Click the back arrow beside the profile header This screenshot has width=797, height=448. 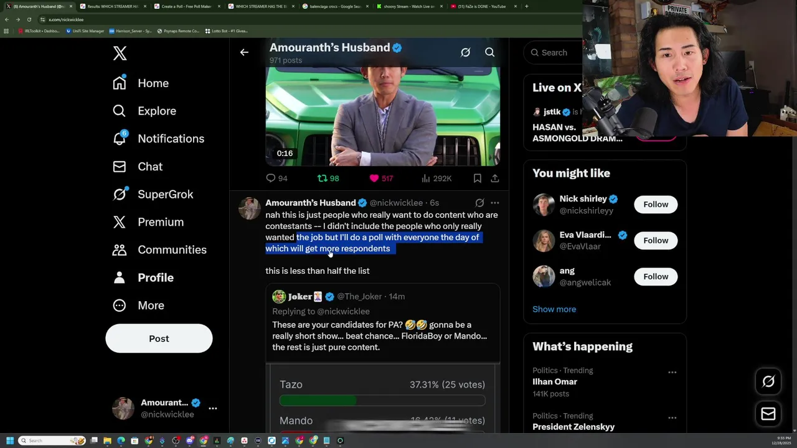click(244, 52)
